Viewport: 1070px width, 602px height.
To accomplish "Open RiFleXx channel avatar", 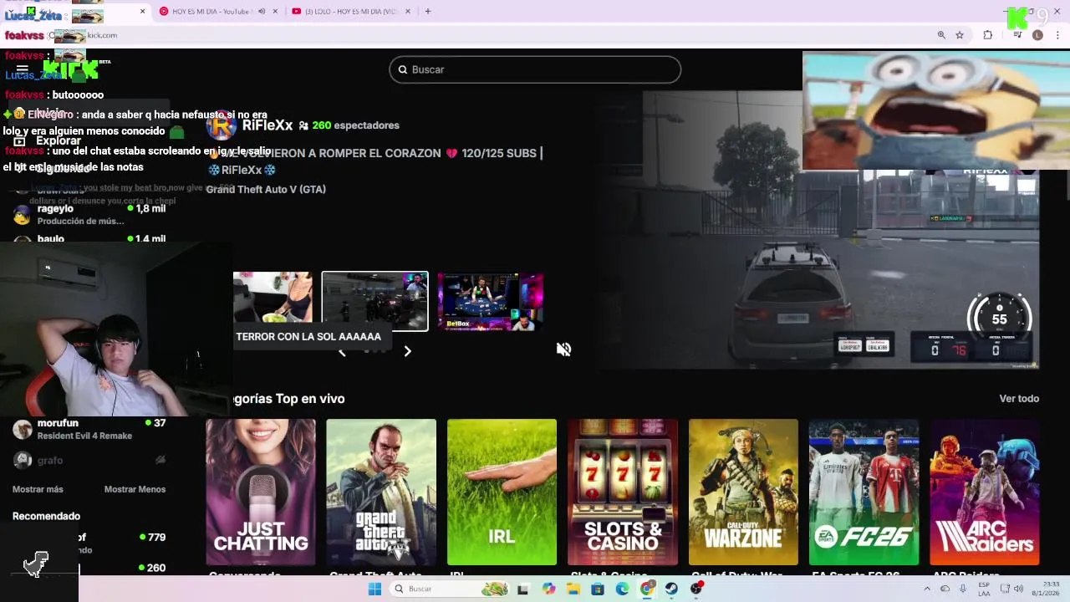I will 222,125.
